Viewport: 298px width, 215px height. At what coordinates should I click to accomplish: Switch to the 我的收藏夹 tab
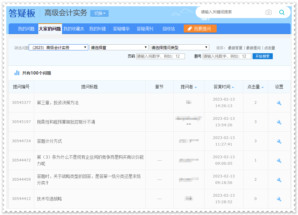click(73, 29)
